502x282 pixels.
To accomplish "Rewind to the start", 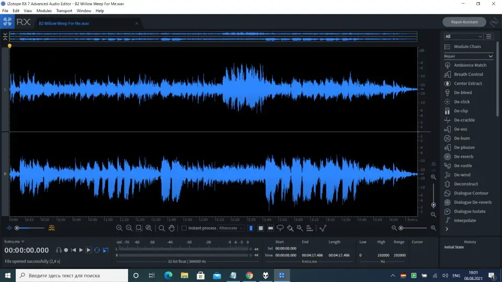I will 74,250.
